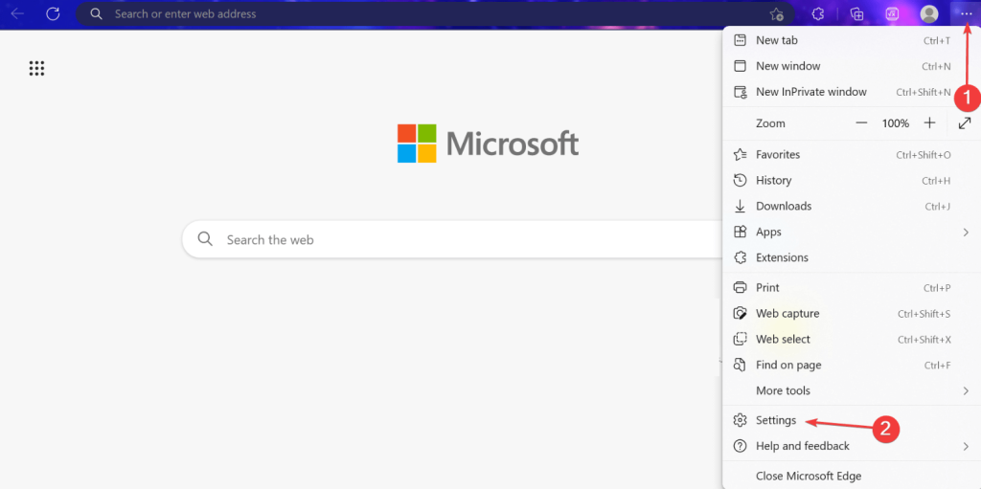Click the math solver toolbar icon
This screenshot has height=489, width=981.
pos(892,13)
